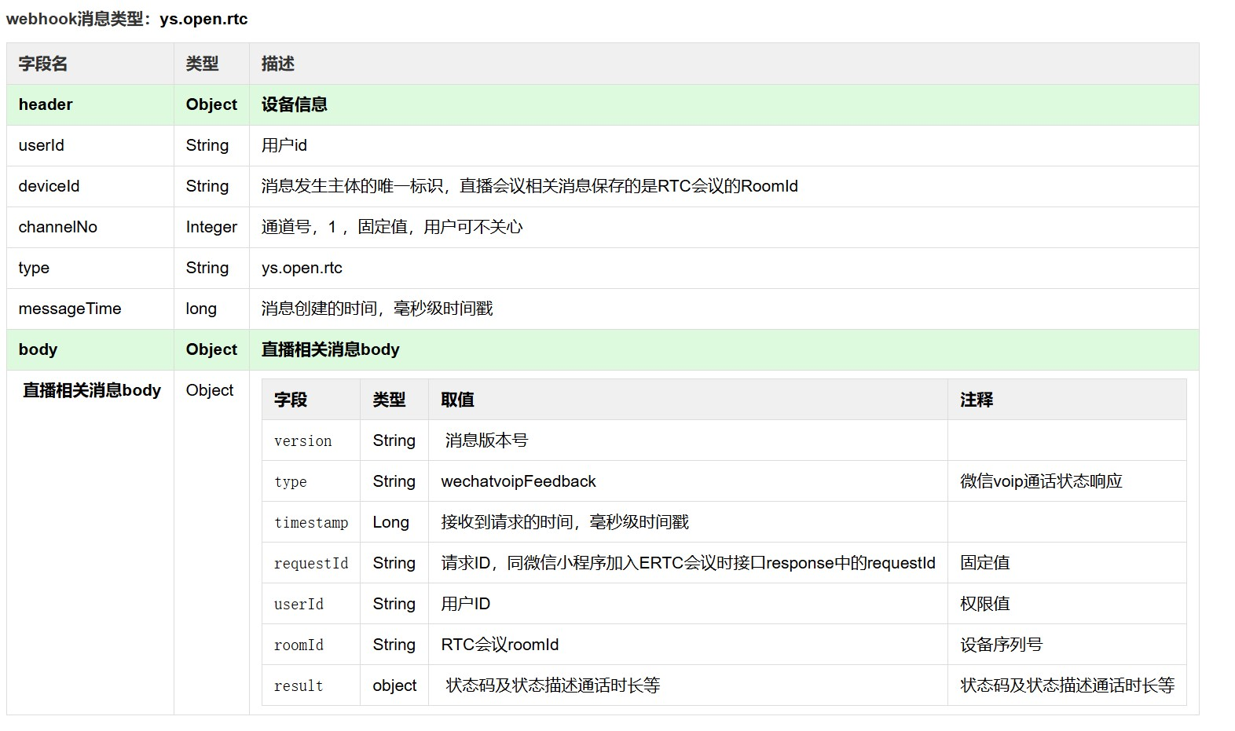1235x731 pixels.
Task: Click the 'object' type for result
Action: (394, 685)
